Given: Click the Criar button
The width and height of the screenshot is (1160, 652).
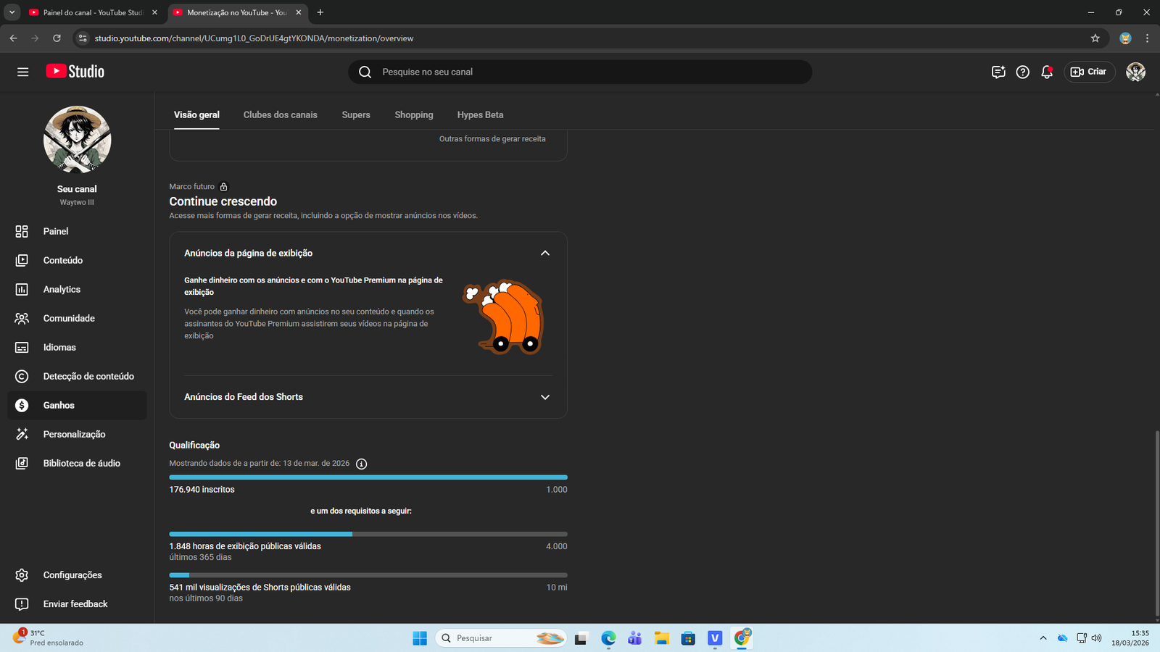Looking at the screenshot, I should coord(1089,72).
